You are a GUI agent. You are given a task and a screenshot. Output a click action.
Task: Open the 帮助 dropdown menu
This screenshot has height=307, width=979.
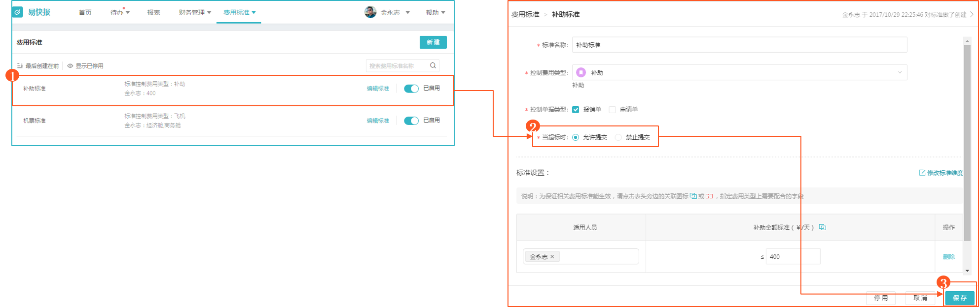(435, 12)
